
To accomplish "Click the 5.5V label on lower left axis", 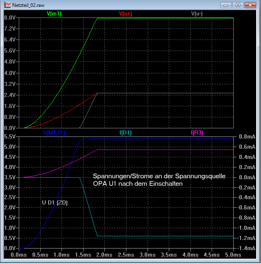I will tap(10, 136).
